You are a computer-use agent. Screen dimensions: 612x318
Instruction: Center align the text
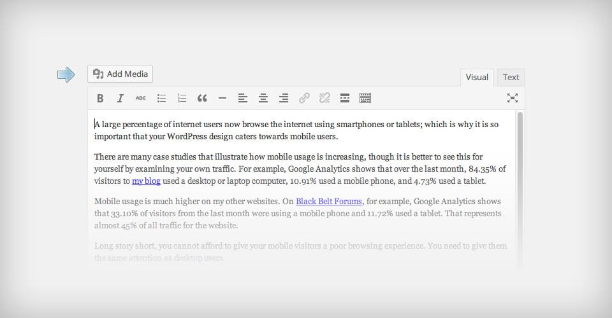tap(263, 98)
